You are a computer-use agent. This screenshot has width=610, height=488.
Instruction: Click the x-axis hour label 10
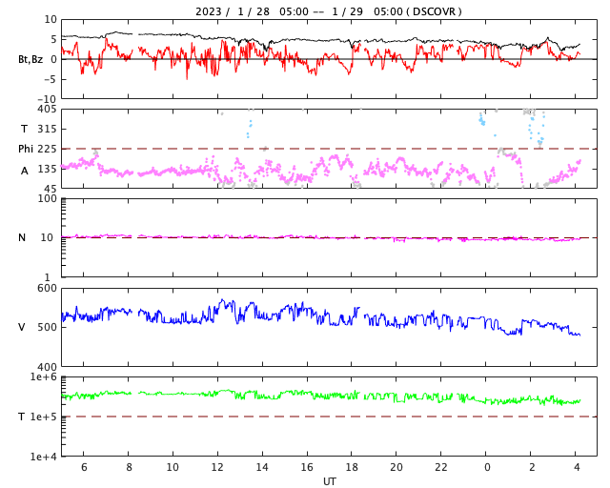pyautogui.click(x=173, y=467)
